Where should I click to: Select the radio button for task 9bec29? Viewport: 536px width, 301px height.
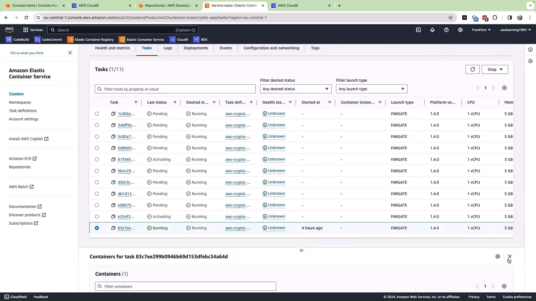(97, 171)
